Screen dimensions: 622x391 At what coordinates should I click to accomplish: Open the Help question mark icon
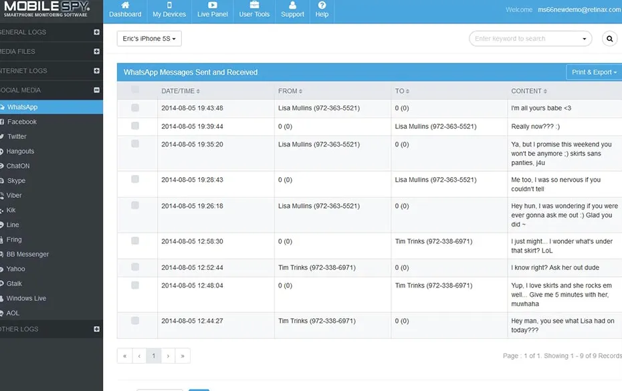point(322,5)
